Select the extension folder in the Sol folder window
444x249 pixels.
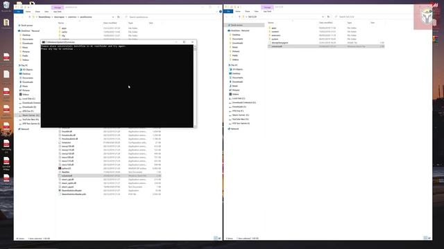[x=275, y=35]
